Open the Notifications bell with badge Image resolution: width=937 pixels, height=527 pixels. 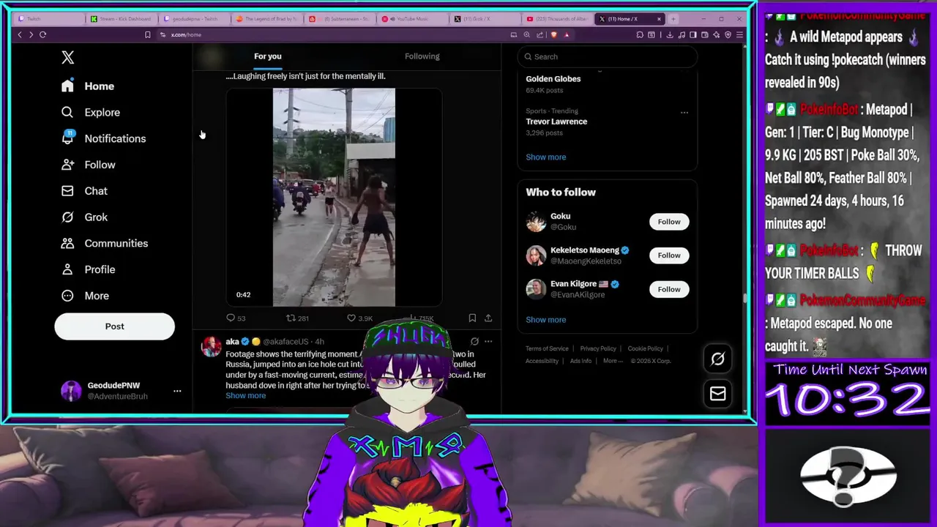pos(67,138)
